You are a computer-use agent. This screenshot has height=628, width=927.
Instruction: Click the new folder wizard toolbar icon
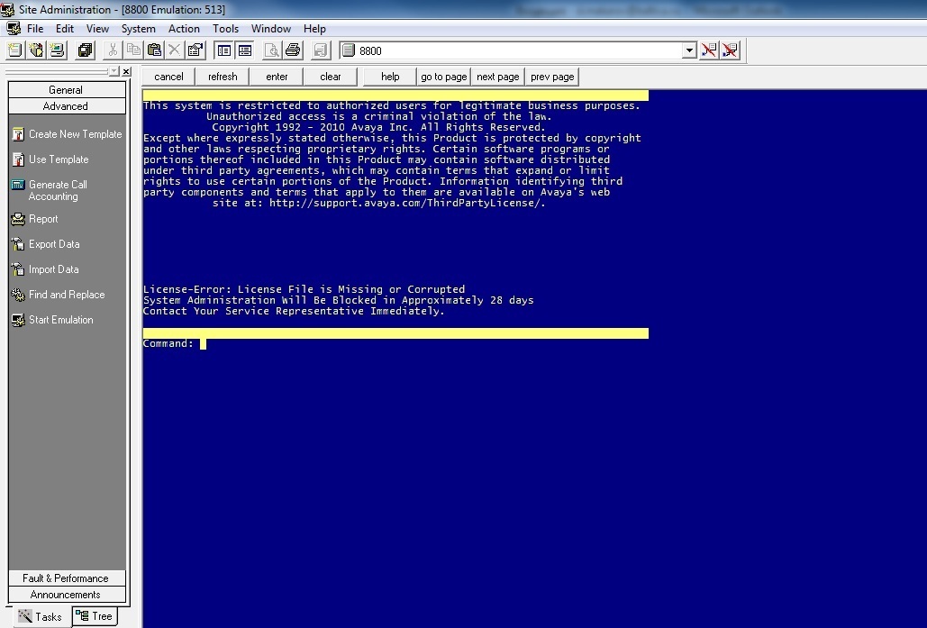tap(36, 50)
